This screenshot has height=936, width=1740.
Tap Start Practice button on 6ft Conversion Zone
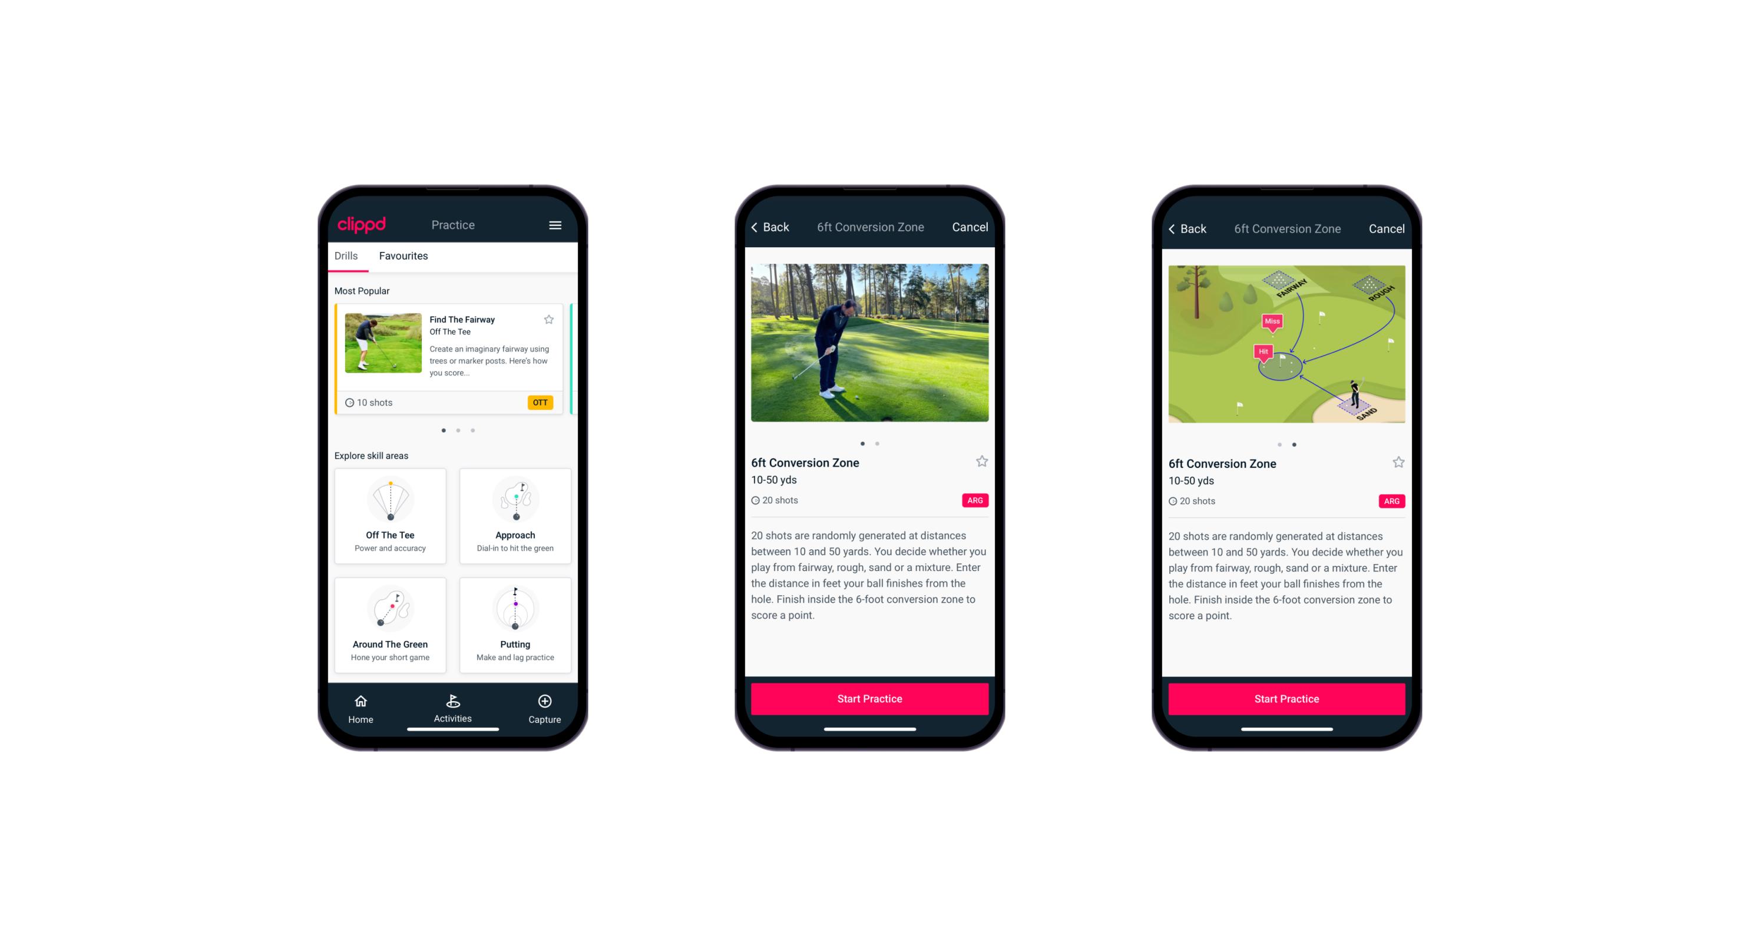point(868,698)
